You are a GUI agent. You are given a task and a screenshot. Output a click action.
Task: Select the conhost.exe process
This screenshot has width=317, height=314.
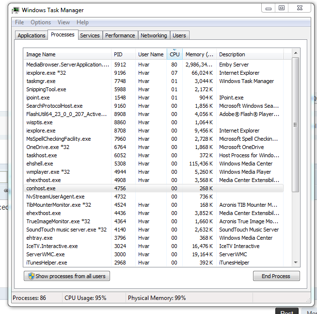click(154, 188)
